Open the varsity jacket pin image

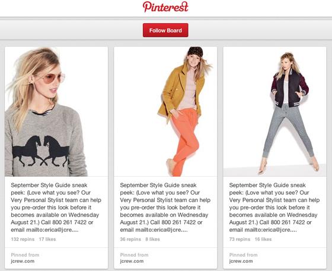pyautogui.click(x=274, y=112)
